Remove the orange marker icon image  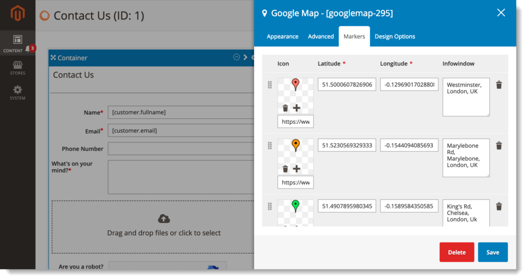[x=285, y=169]
